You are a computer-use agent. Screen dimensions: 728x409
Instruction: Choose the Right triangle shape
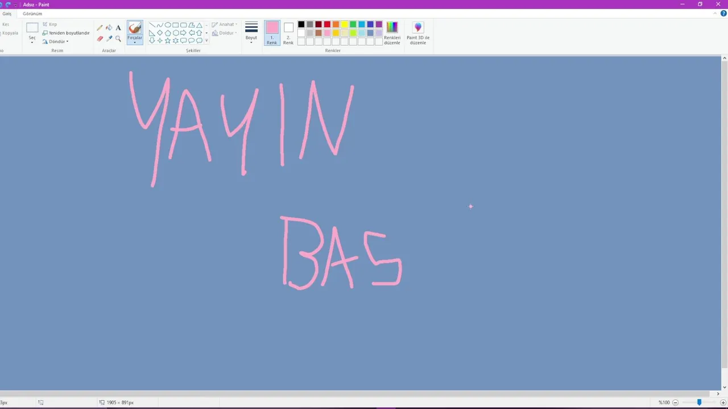(152, 33)
